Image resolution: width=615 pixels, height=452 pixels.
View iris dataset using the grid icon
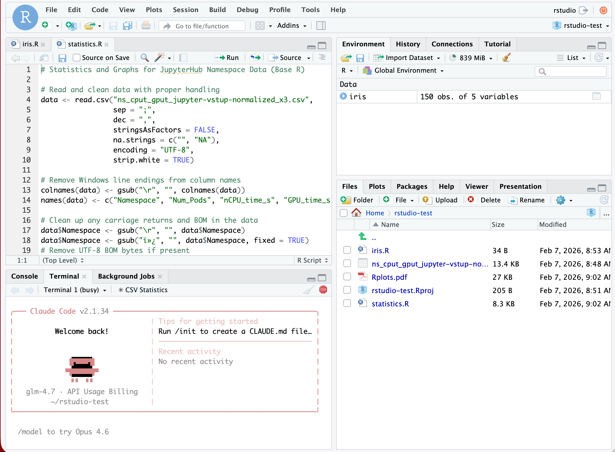597,97
